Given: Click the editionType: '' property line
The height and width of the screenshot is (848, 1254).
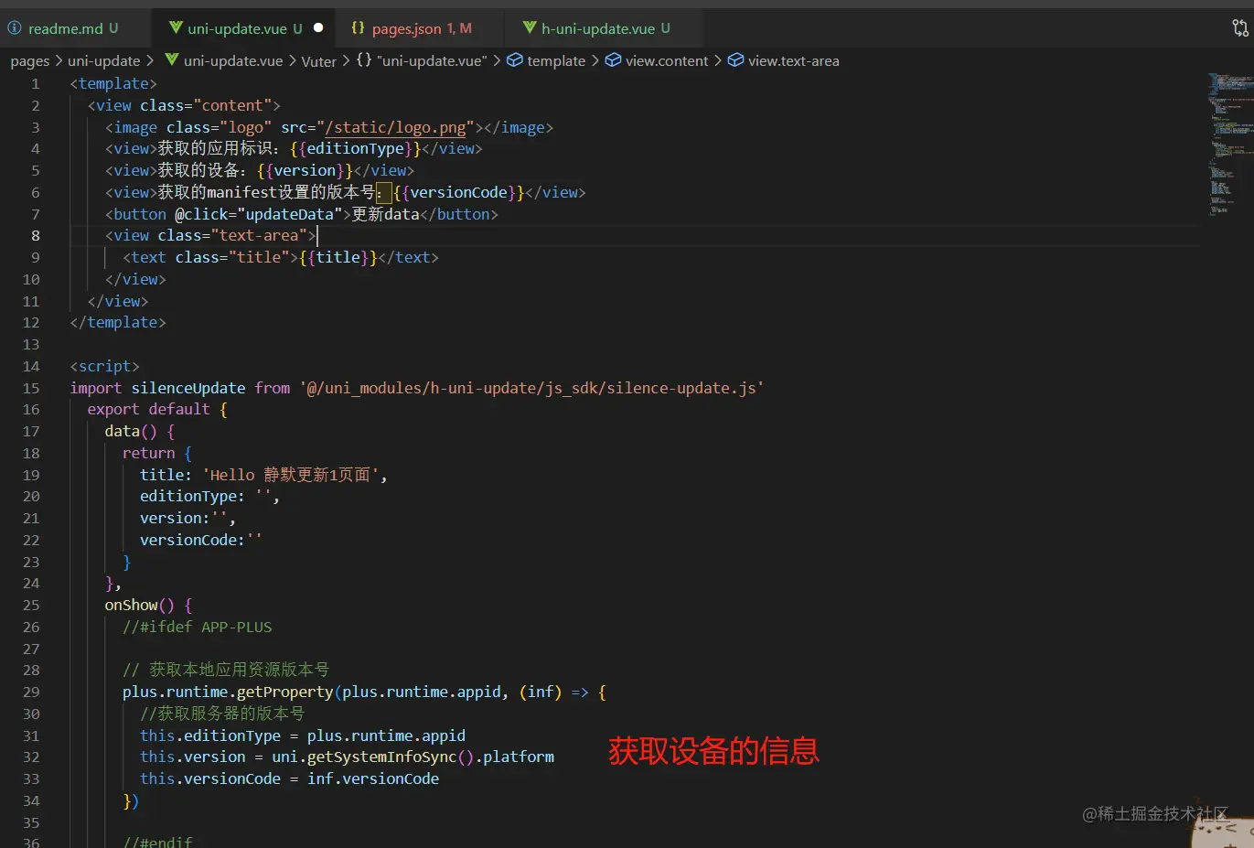Looking at the screenshot, I should pos(209,496).
